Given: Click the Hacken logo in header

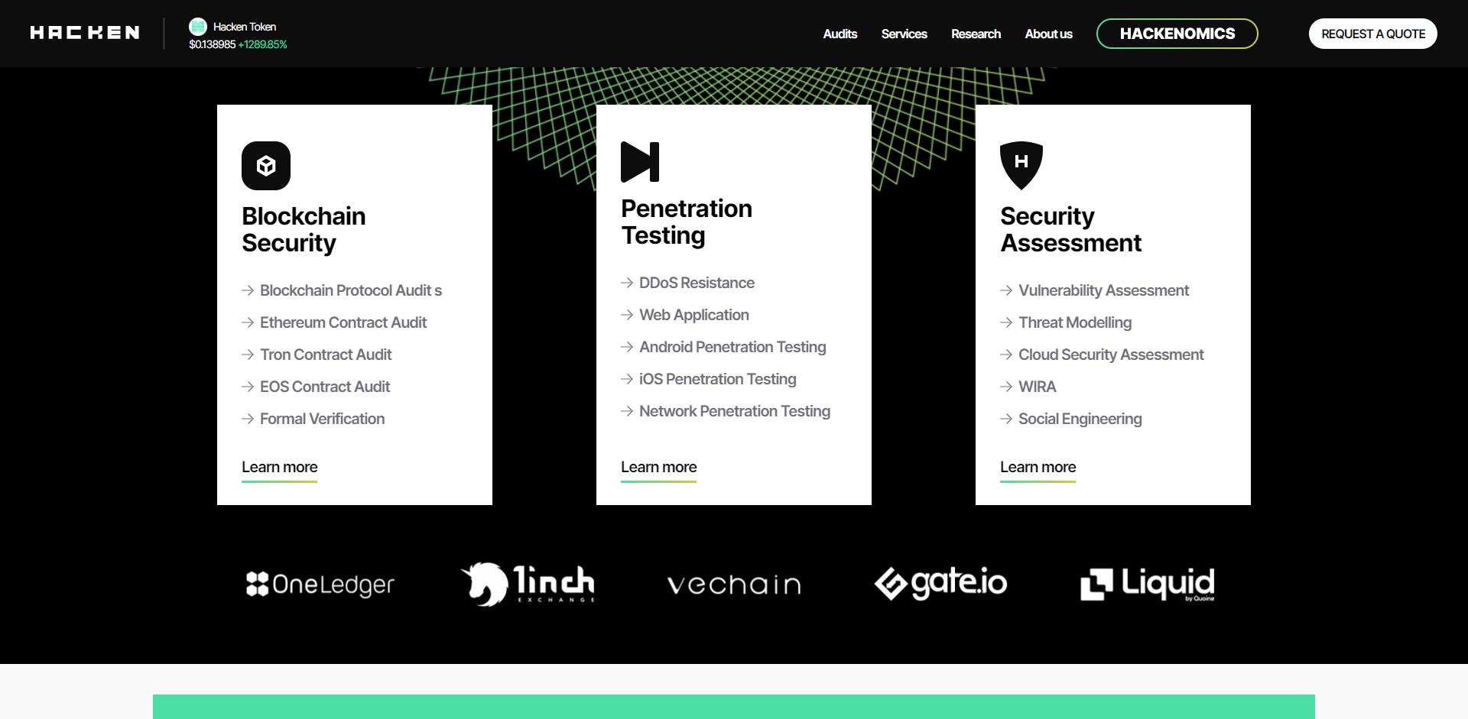Looking at the screenshot, I should tap(85, 32).
